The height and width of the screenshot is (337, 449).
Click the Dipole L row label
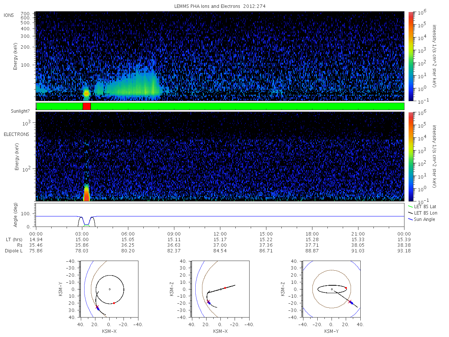coord(13,251)
